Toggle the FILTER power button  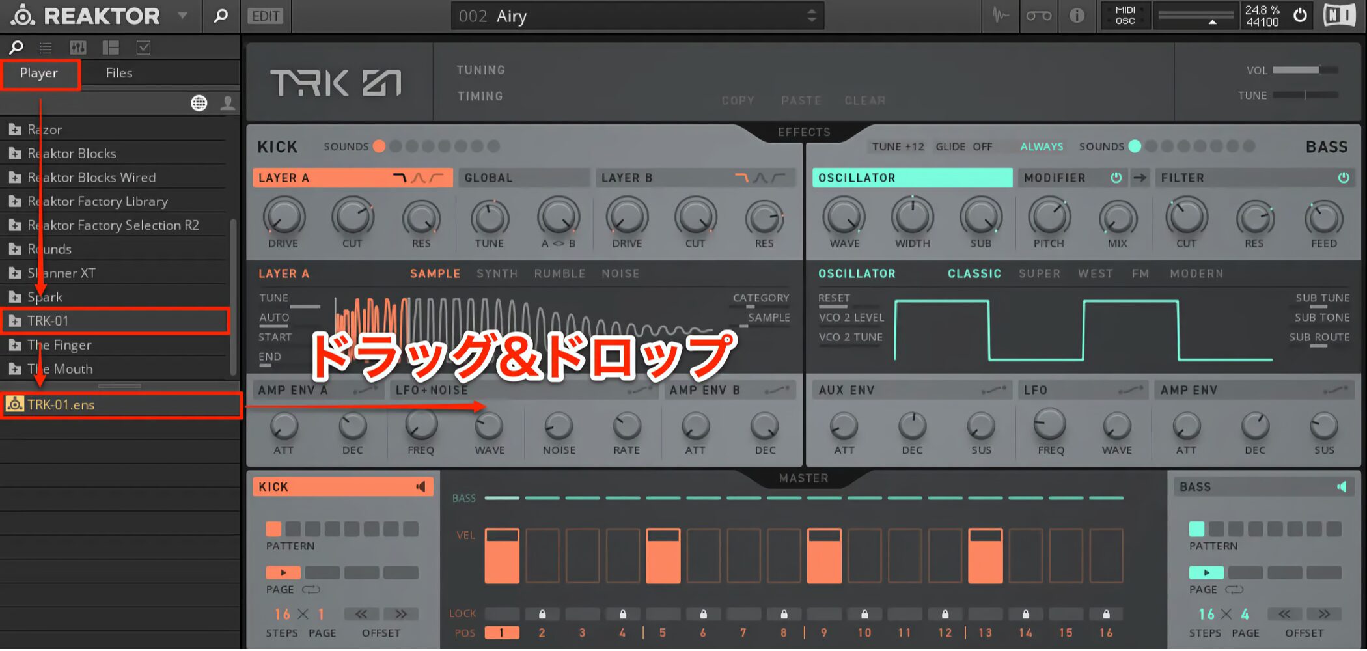pyautogui.click(x=1344, y=178)
